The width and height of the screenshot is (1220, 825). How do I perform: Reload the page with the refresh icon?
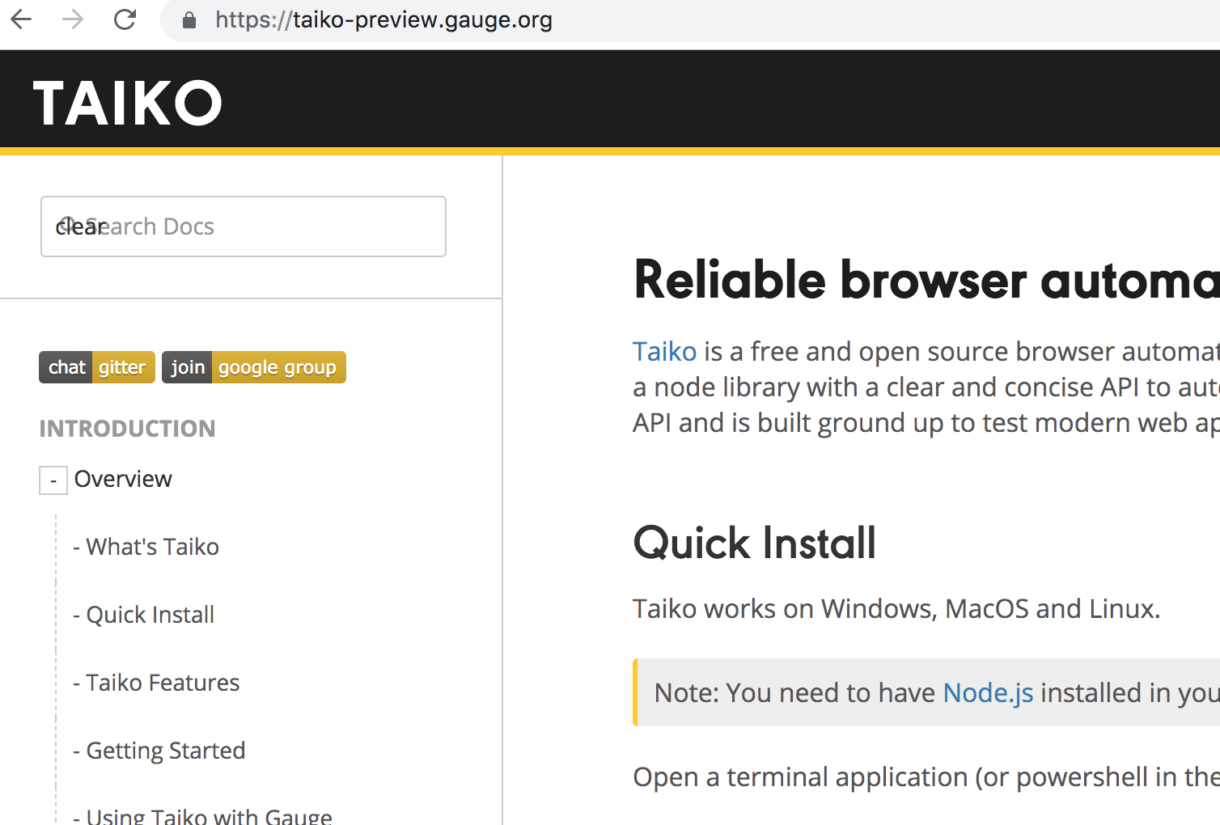pyautogui.click(x=125, y=19)
